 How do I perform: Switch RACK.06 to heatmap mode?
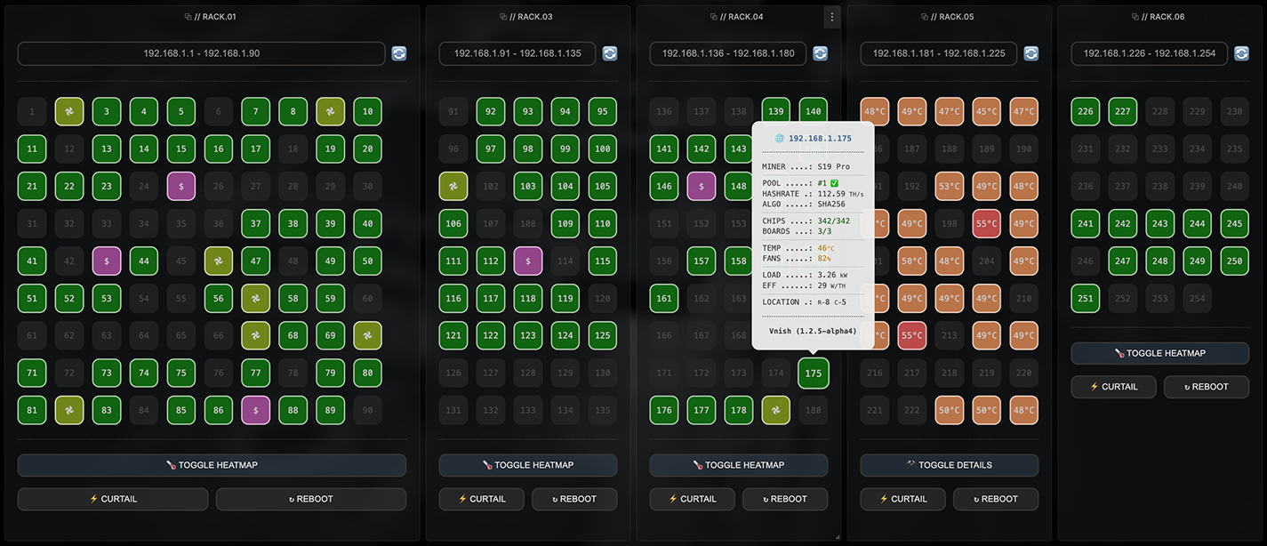(x=1159, y=353)
